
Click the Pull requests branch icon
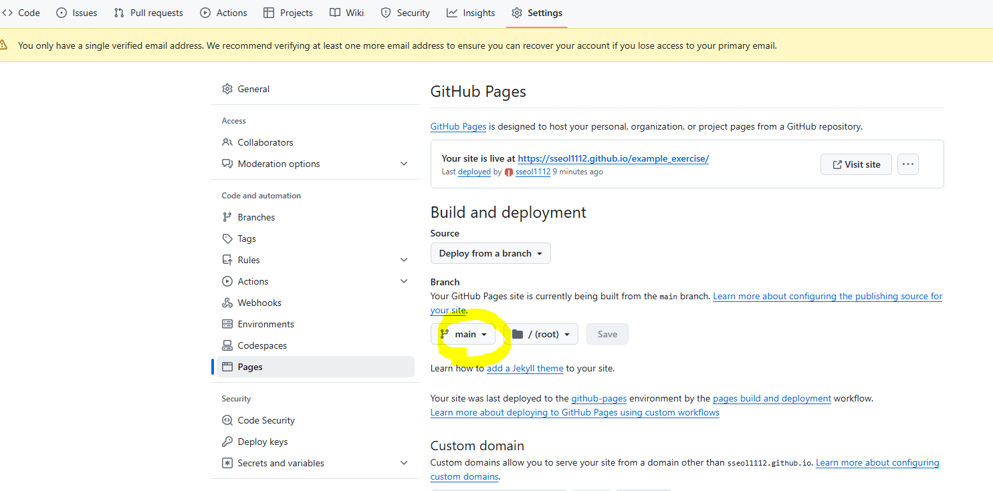click(119, 13)
